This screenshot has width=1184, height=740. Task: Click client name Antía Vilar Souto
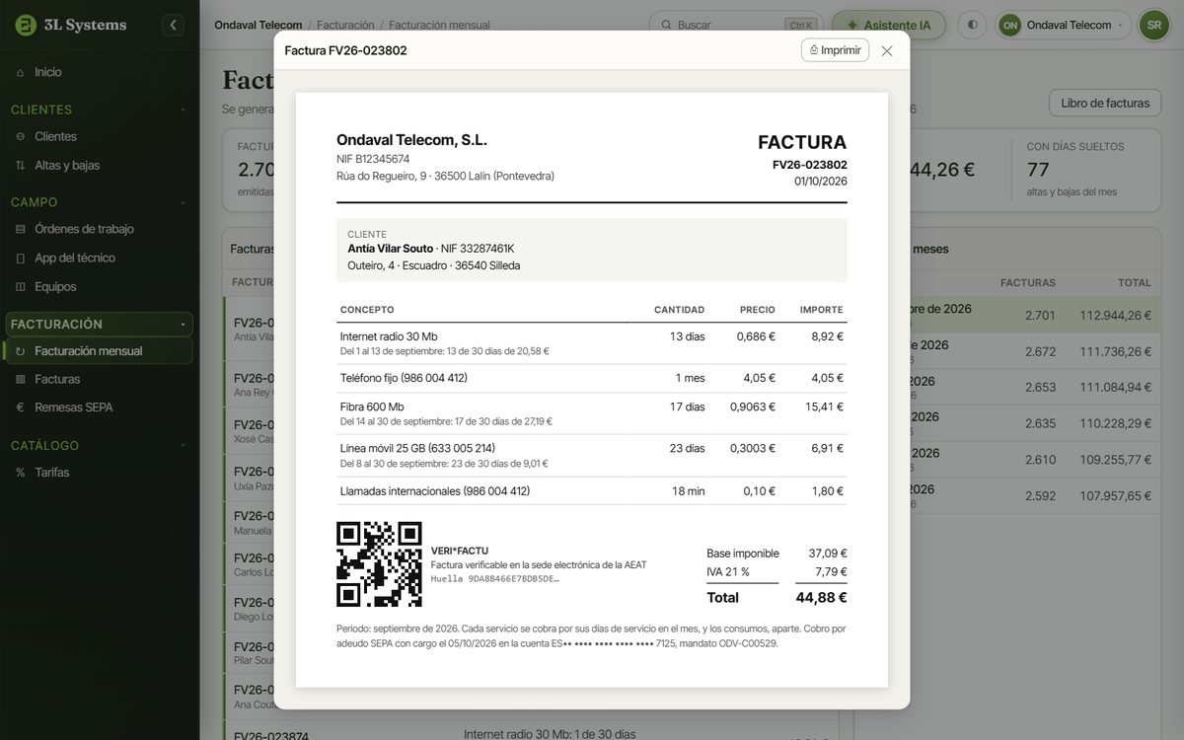coord(390,249)
